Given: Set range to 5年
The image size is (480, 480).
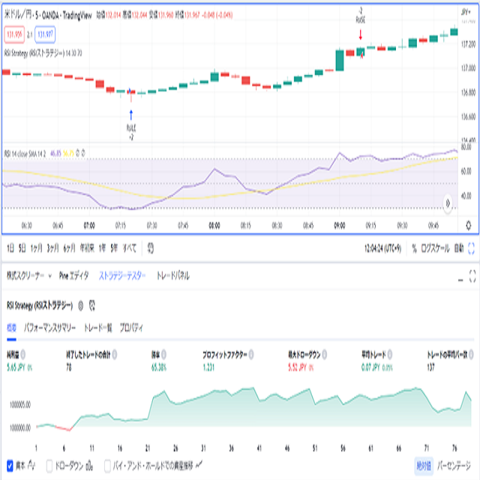Looking at the screenshot, I should [x=114, y=248].
